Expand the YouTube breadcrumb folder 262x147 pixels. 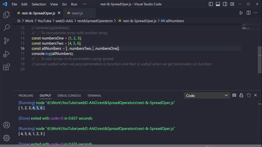[x=45, y=21]
